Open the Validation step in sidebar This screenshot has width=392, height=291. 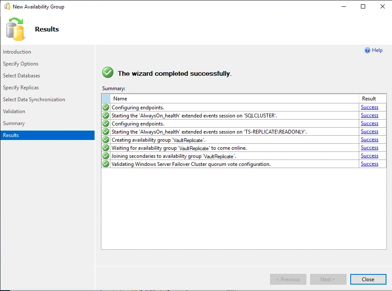14,111
